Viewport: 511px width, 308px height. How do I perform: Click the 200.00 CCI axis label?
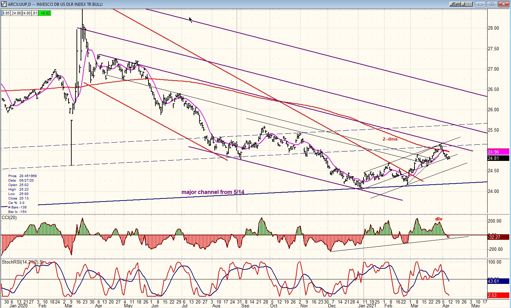tap(494, 221)
